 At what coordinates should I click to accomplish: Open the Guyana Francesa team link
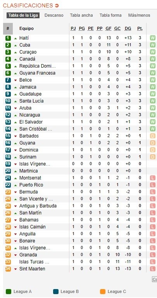[x=37, y=73]
